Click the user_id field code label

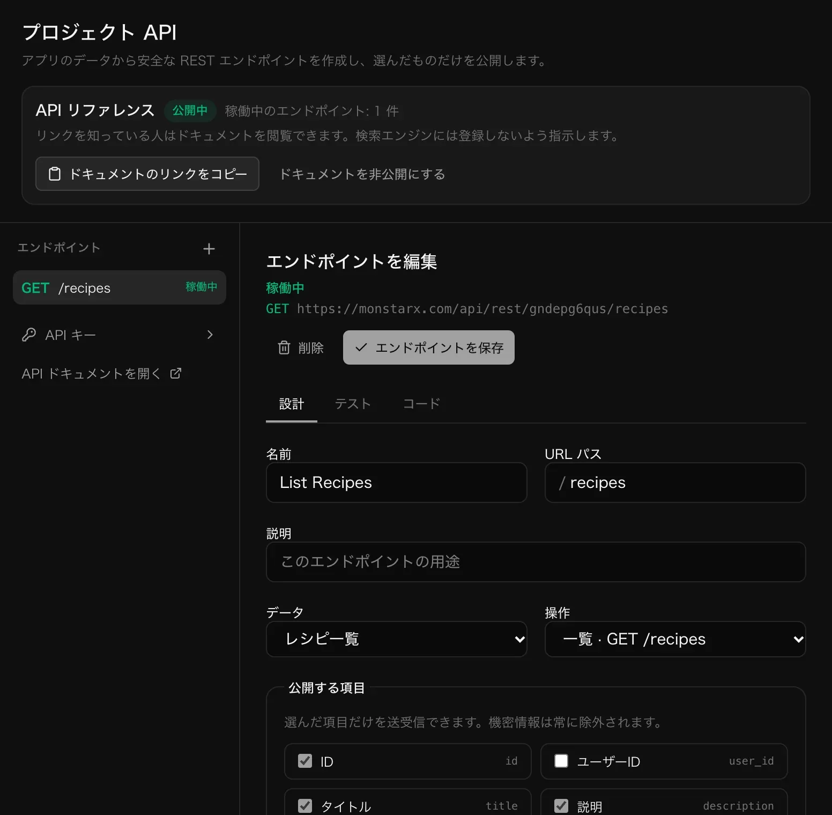(752, 761)
